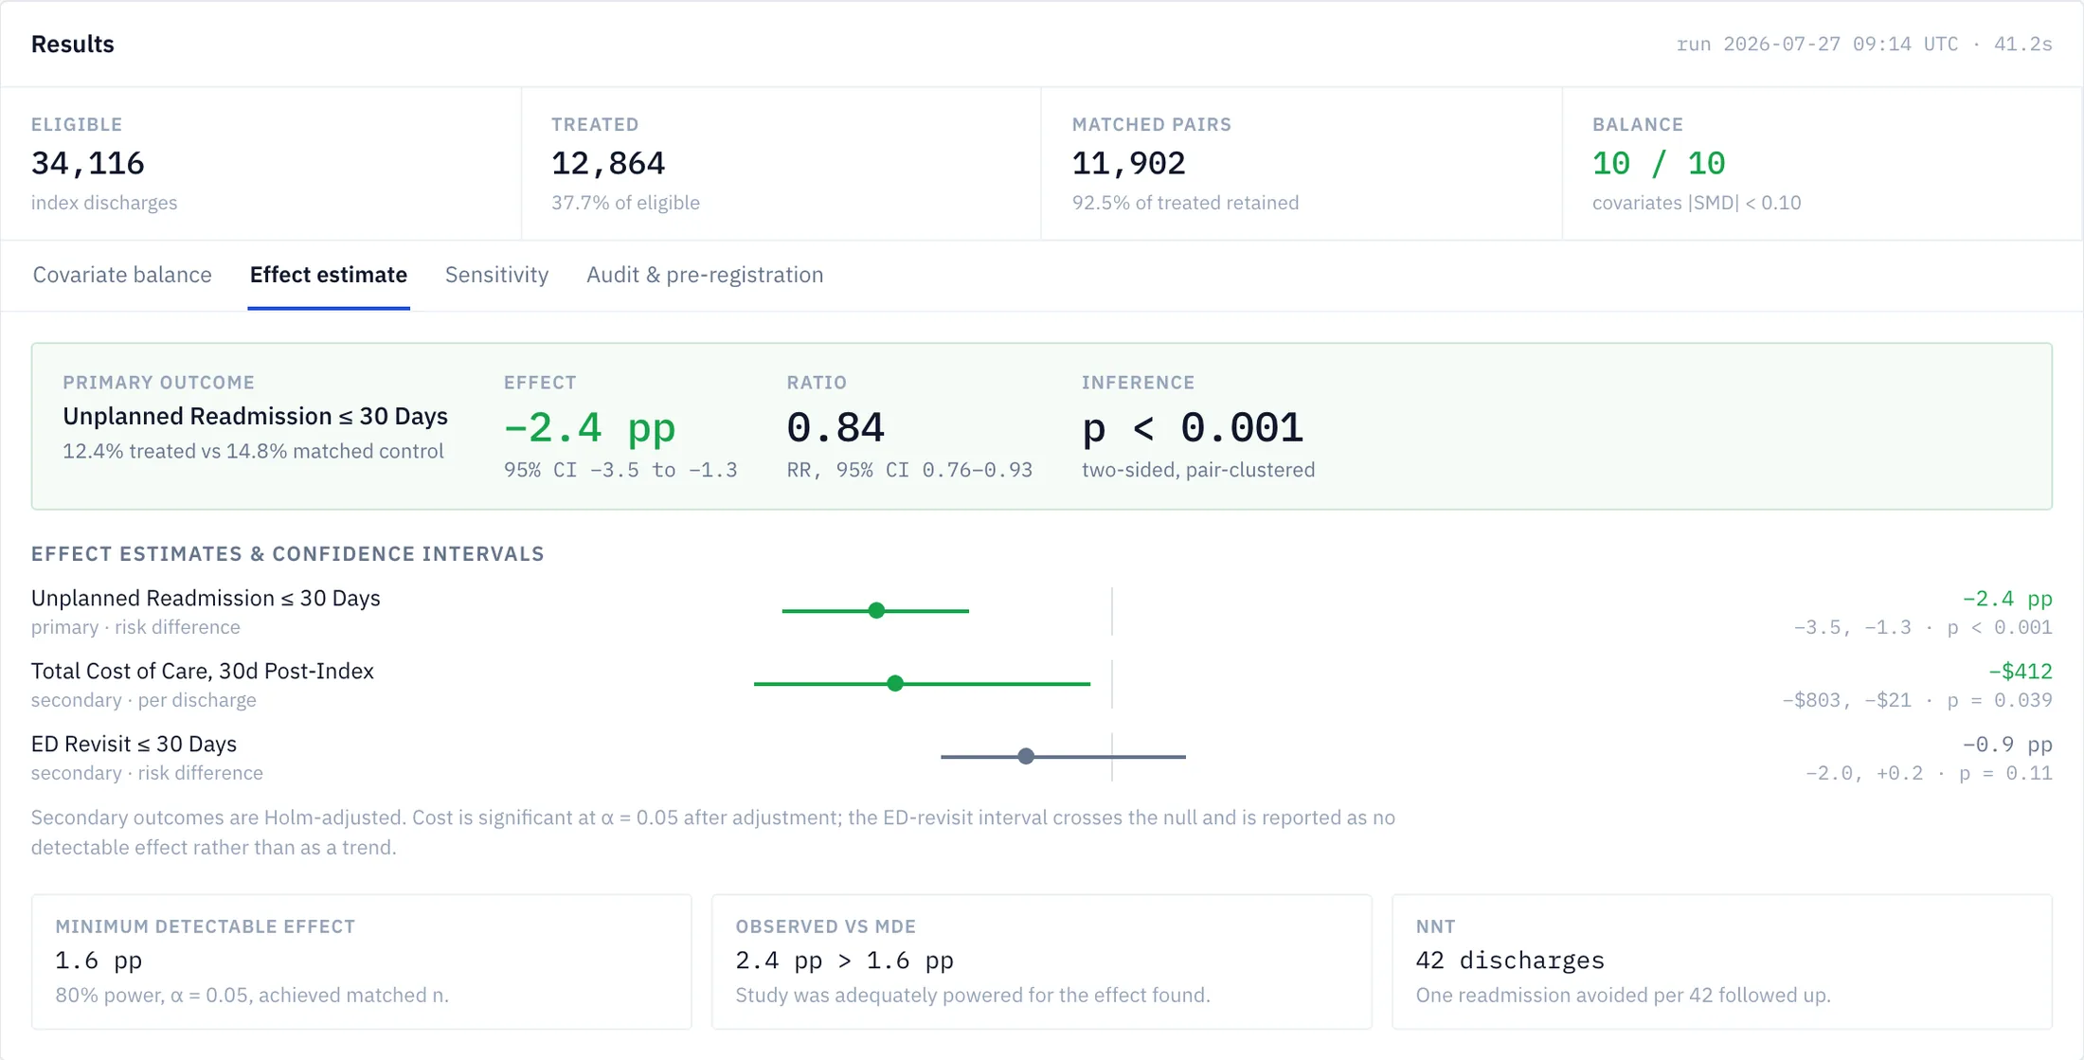The image size is (2084, 1060).
Task: Click 'covariates |SMD| < 0.10' caption
Action: pyautogui.click(x=1697, y=203)
